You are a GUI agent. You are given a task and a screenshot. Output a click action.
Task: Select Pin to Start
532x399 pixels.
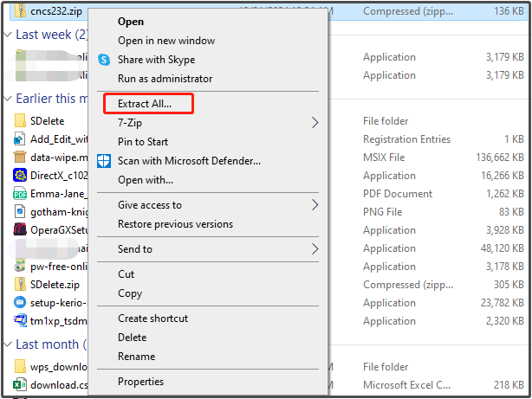[143, 142]
